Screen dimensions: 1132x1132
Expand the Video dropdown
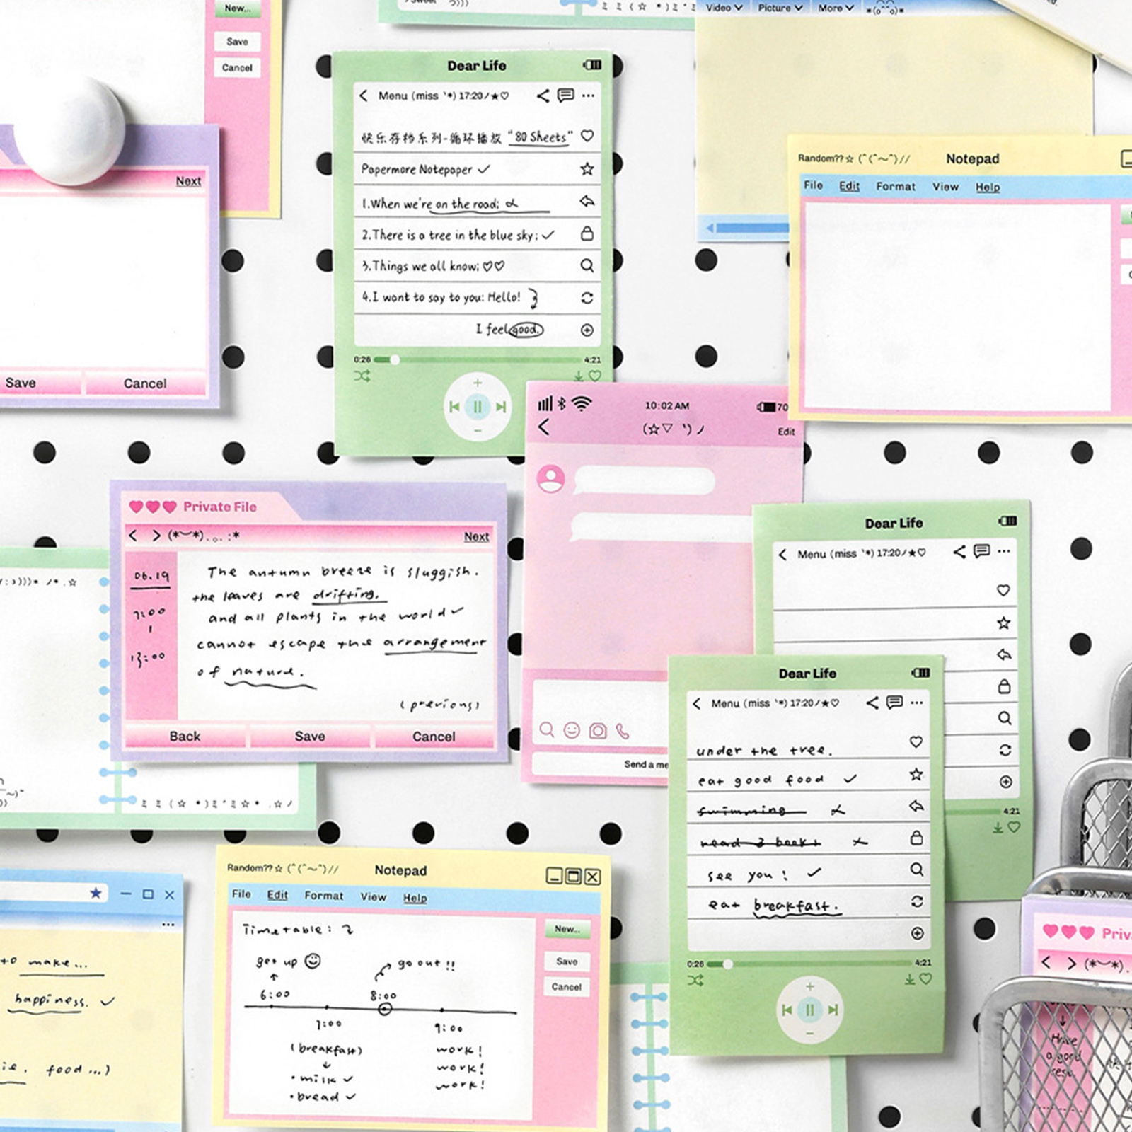tap(723, 8)
